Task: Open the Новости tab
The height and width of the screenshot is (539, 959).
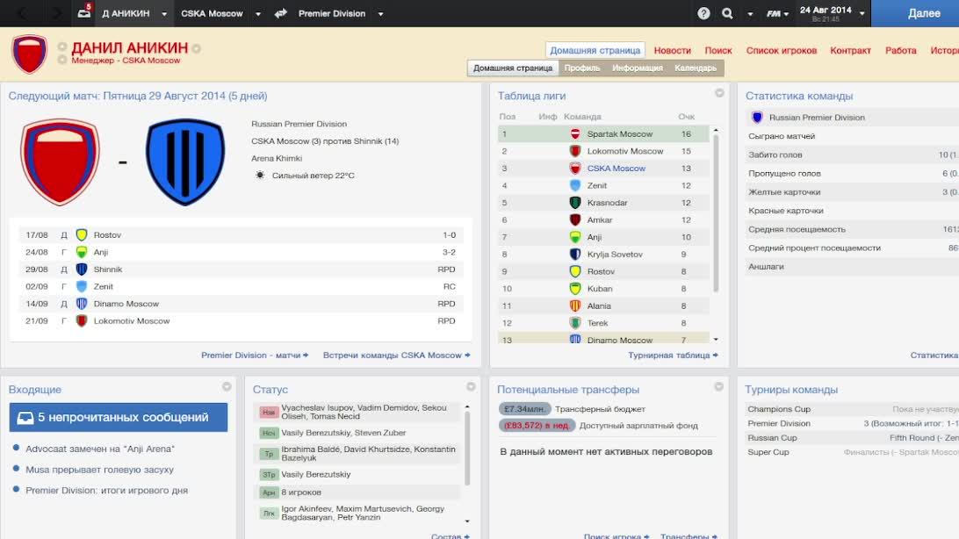Action: pyautogui.click(x=672, y=50)
